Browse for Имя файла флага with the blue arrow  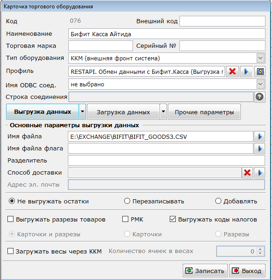[x=259, y=149]
